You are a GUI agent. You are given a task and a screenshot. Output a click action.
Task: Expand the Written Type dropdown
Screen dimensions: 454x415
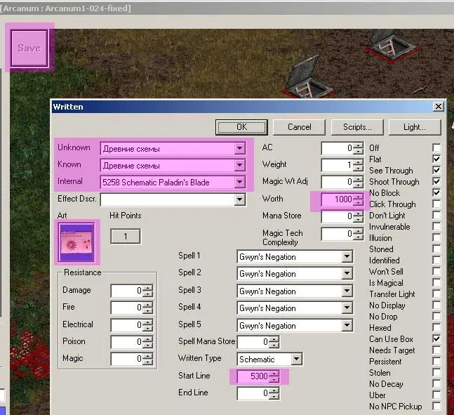point(297,360)
